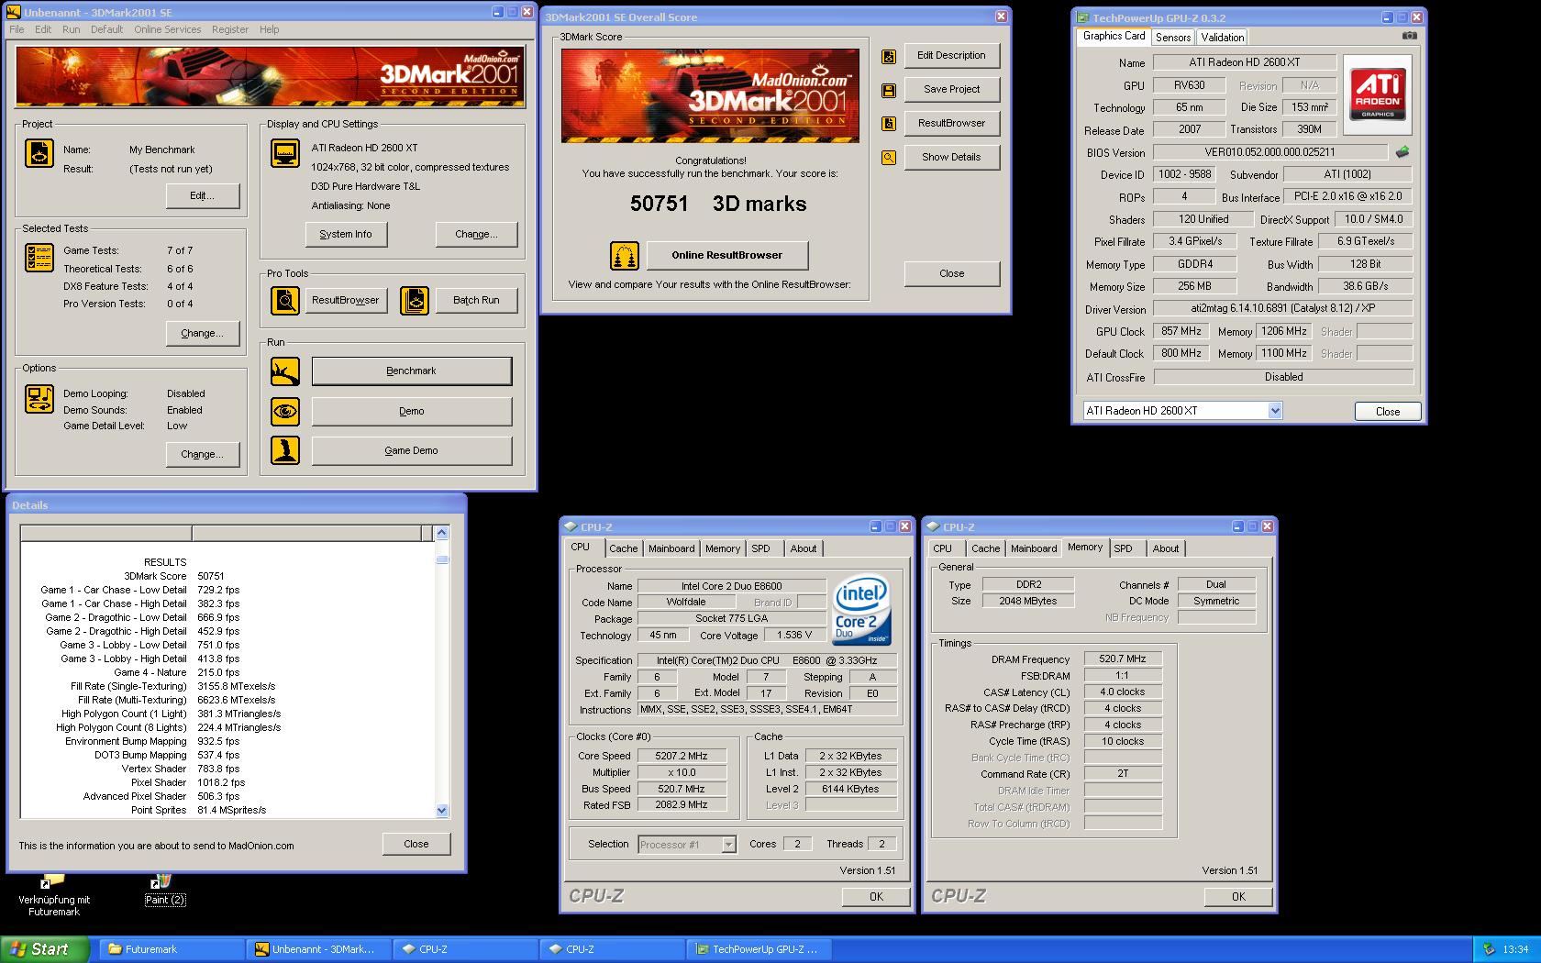This screenshot has width=1541, height=963.
Task: Click the Start button on the taskbar
Action: tap(45, 949)
